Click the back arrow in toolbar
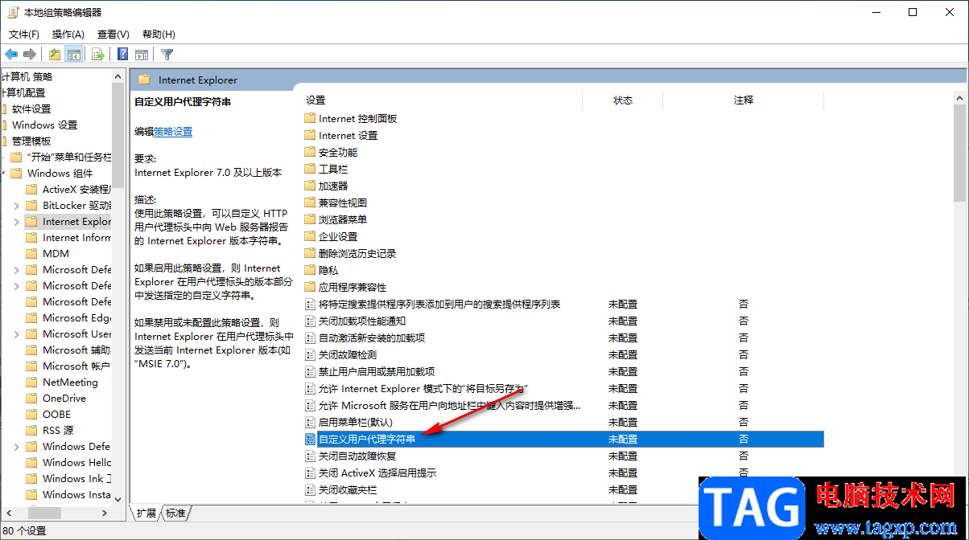The image size is (969, 540). pyautogui.click(x=11, y=54)
